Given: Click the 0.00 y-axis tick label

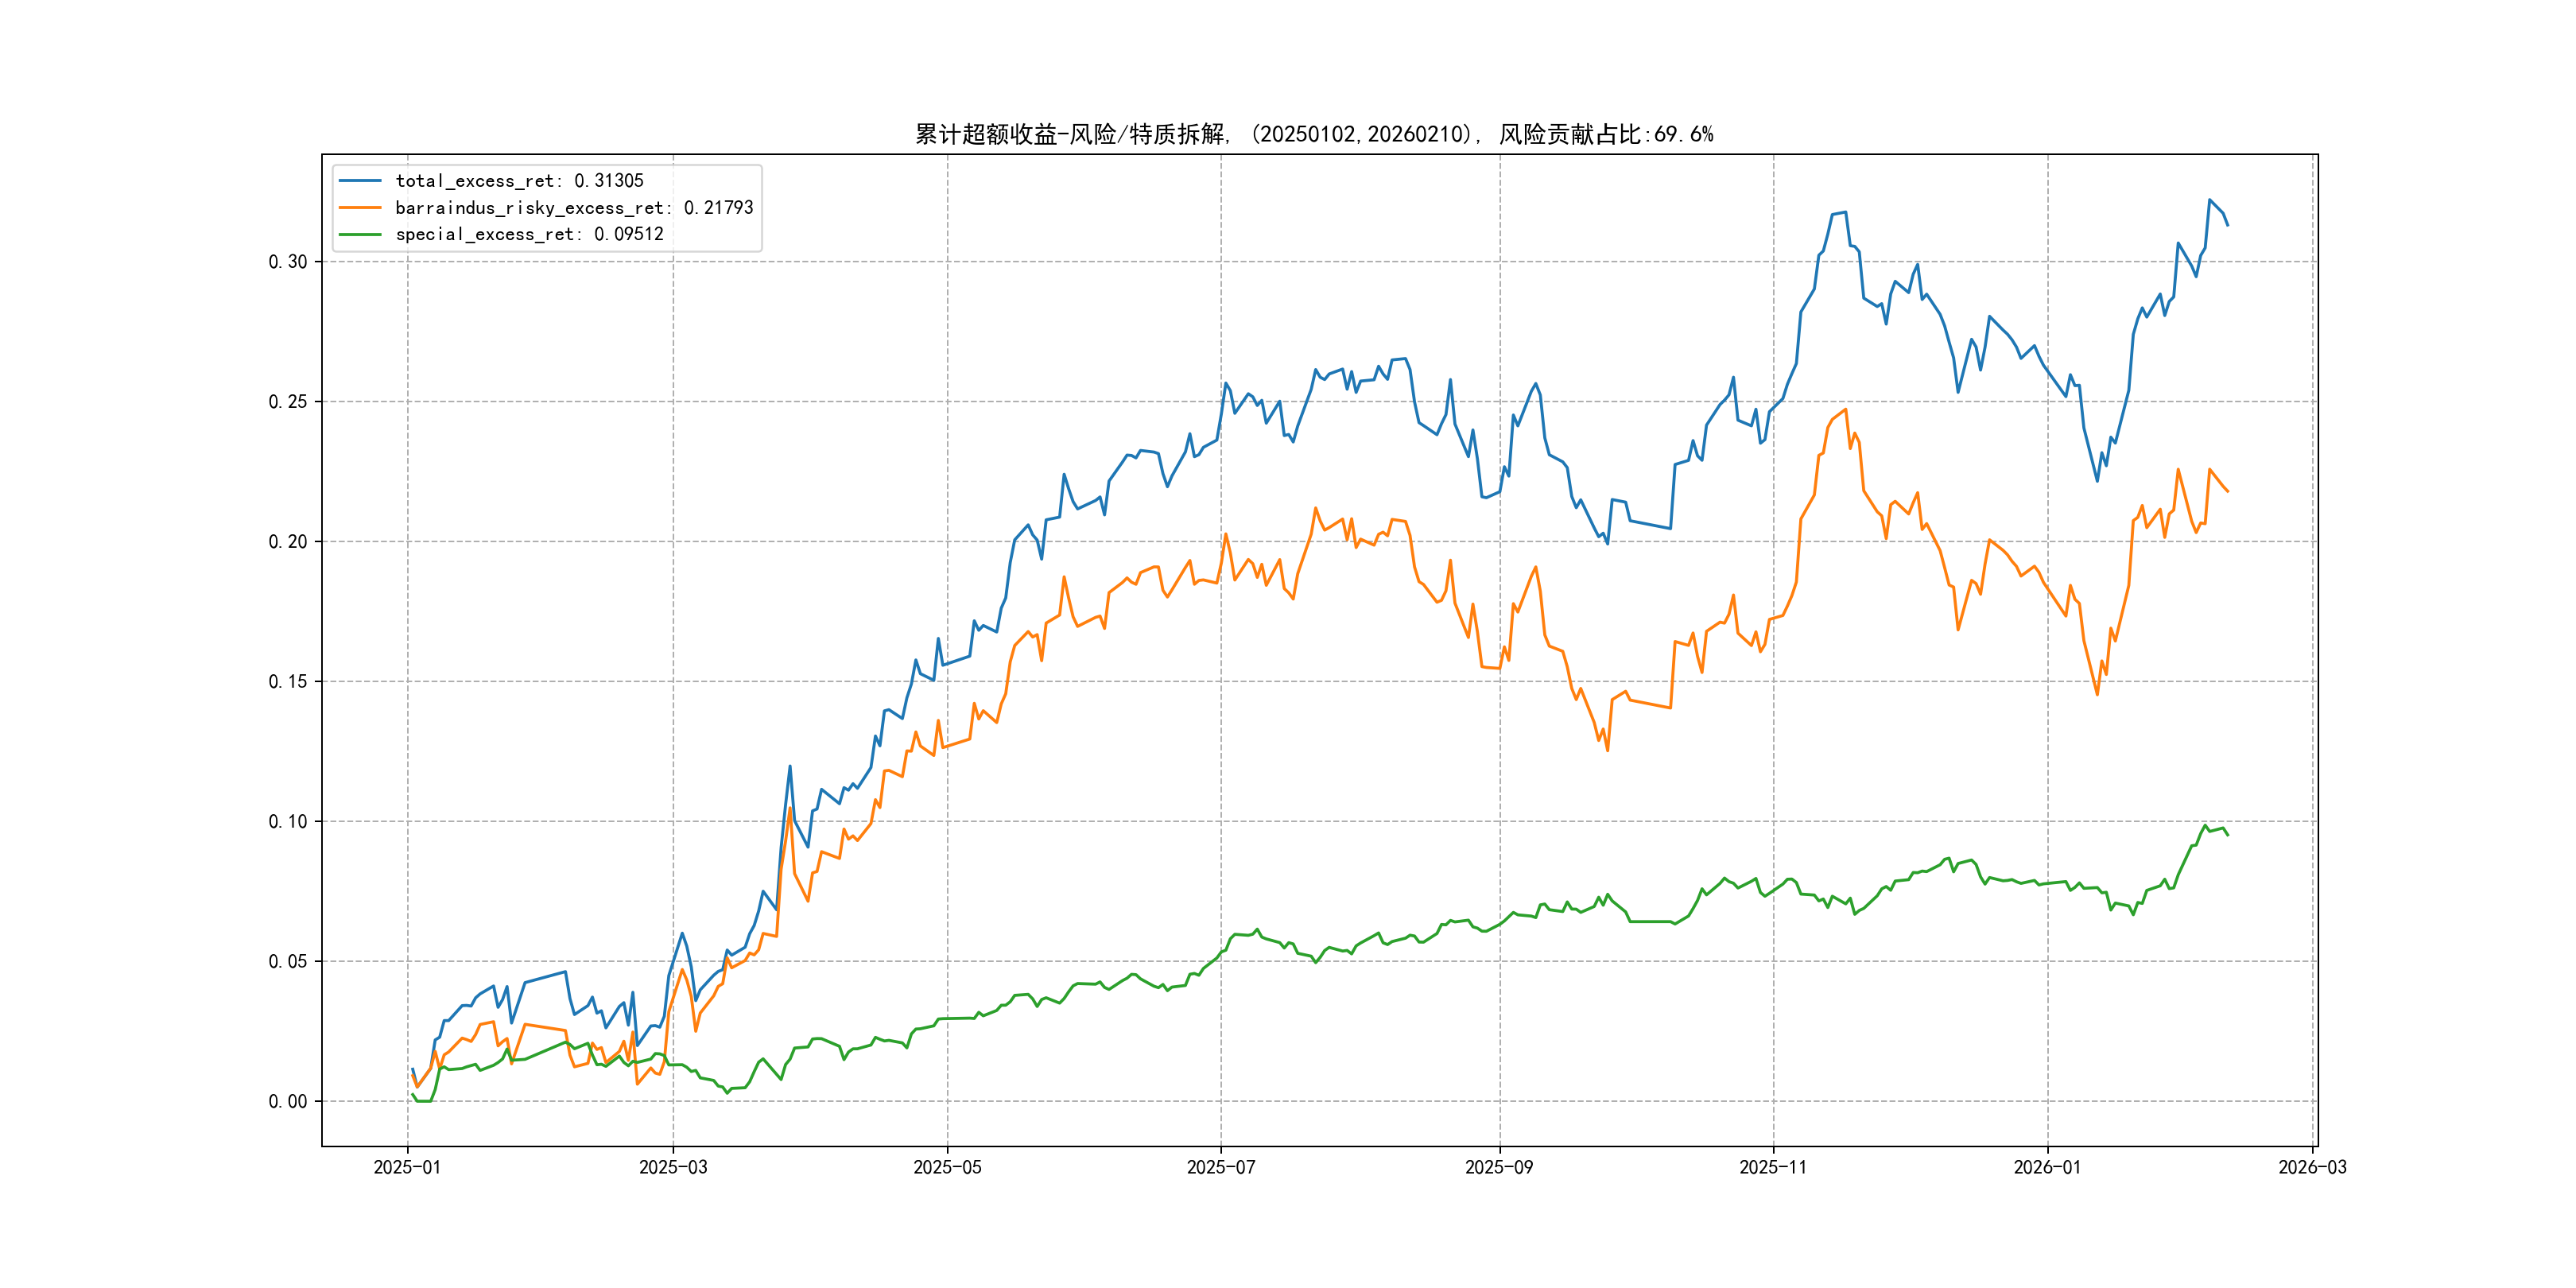Looking at the screenshot, I should 288,1101.
